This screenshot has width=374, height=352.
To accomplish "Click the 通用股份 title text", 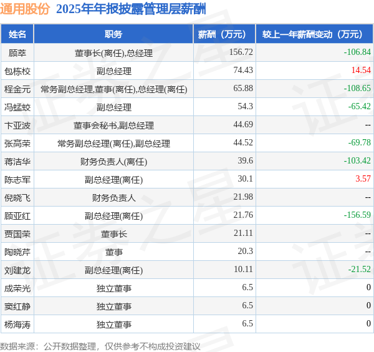I will point(25,9).
